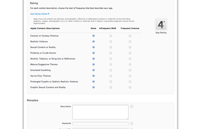Click the 'Rating' section heading
Screen dimensions: 201x129
(x=34, y=3)
